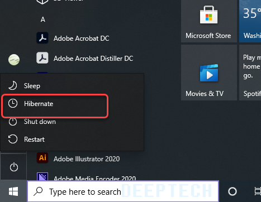The height and width of the screenshot is (202, 261).
Task: Click the user account avatar
Action: coord(14,60)
